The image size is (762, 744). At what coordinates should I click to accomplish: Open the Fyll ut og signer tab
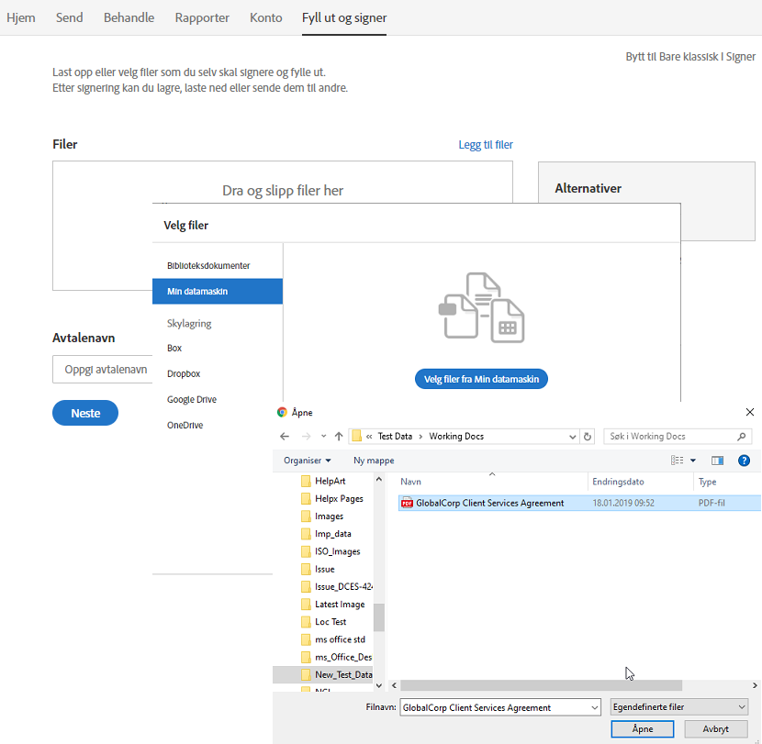344,17
